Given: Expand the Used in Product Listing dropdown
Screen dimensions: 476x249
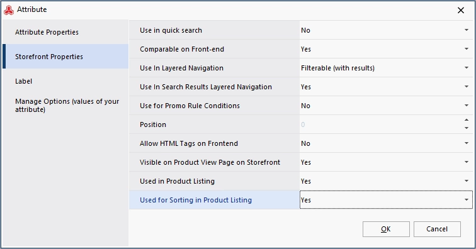Looking at the screenshot, I should click(467, 180).
